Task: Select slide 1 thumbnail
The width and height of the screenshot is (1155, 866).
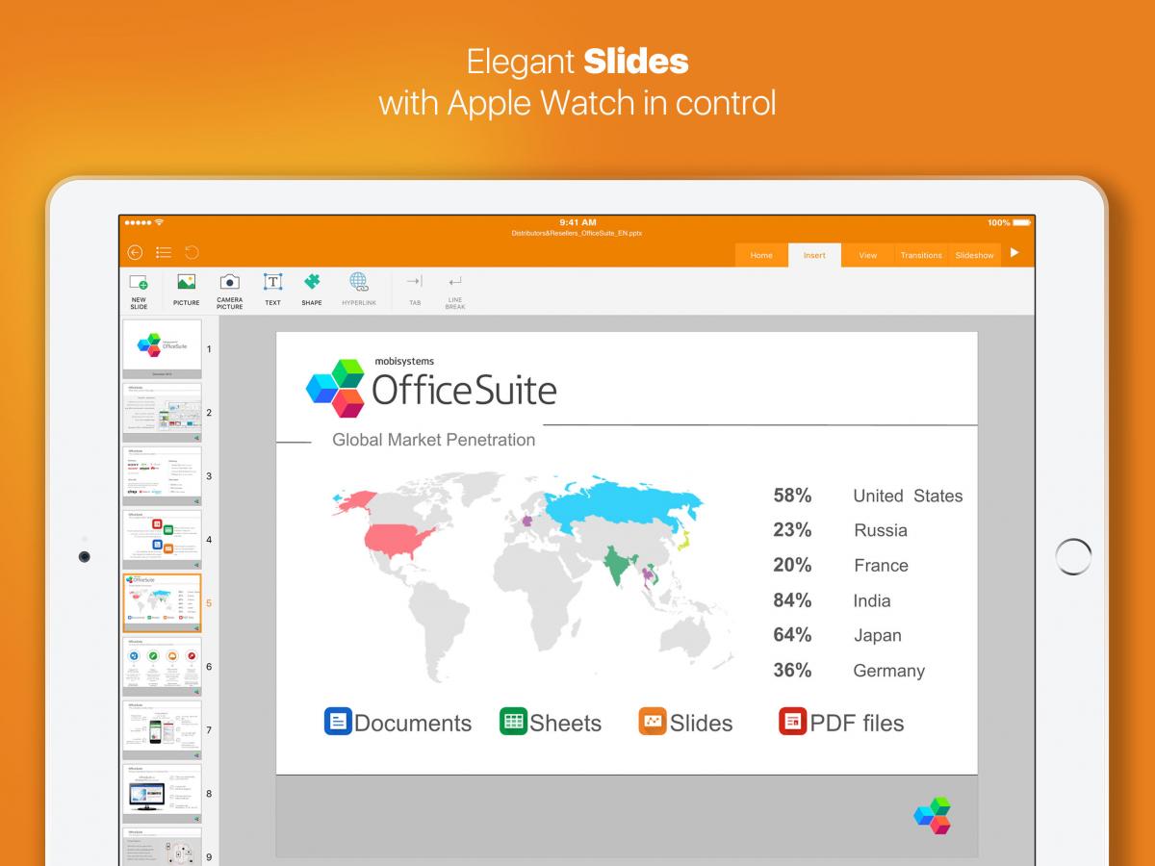Action: click(162, 349)
